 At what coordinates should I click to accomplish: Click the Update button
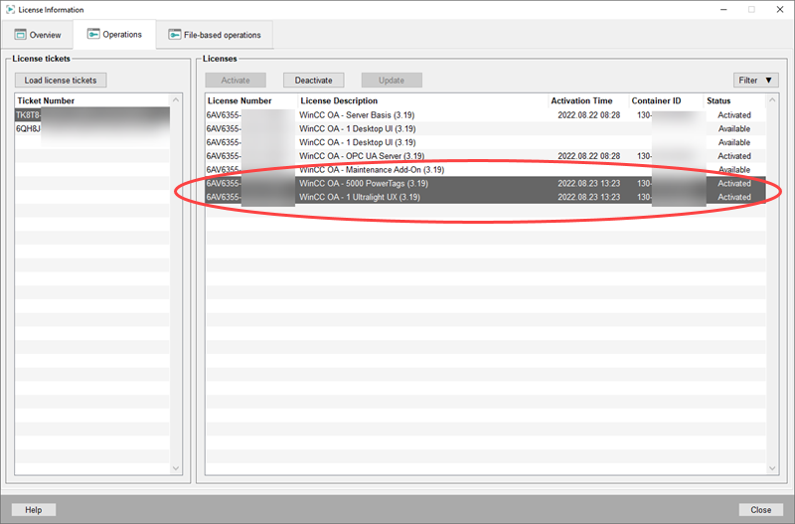coord(392,81)
